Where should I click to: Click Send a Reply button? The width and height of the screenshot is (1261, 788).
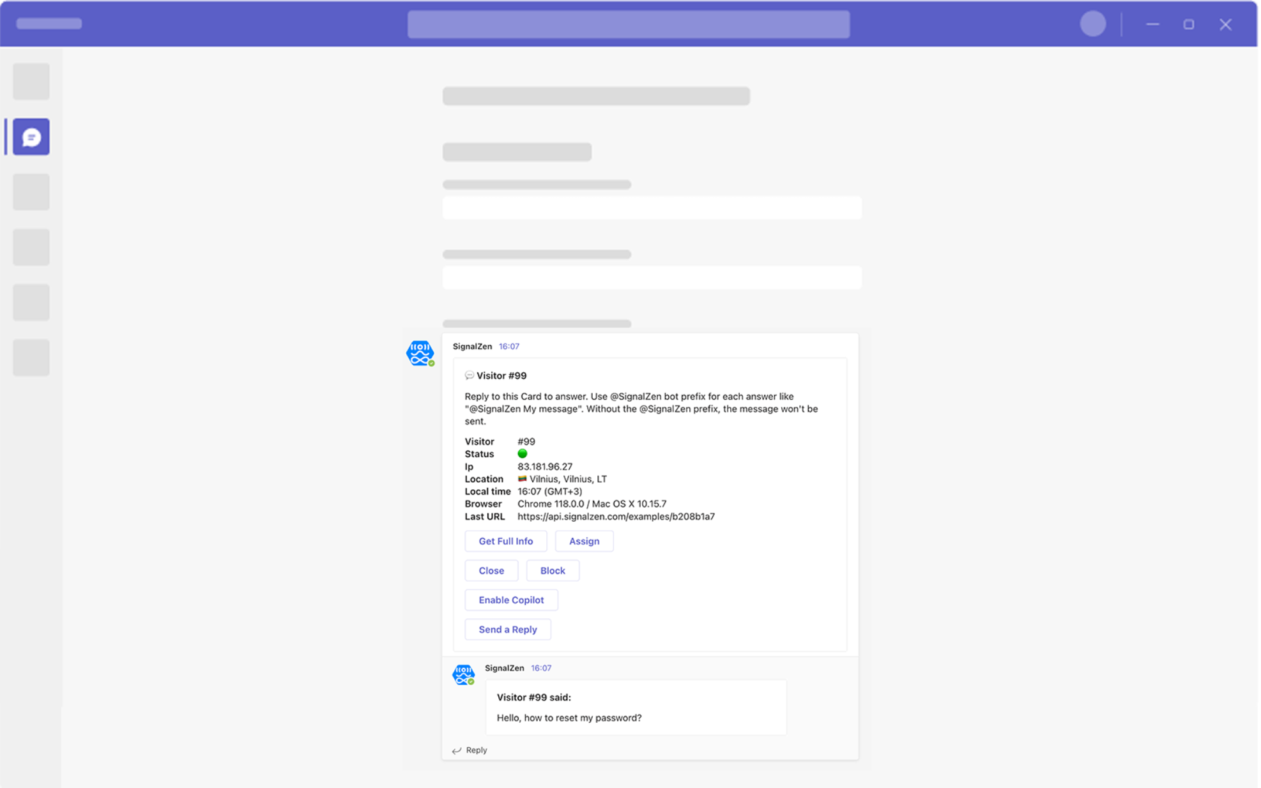point(508,629)
